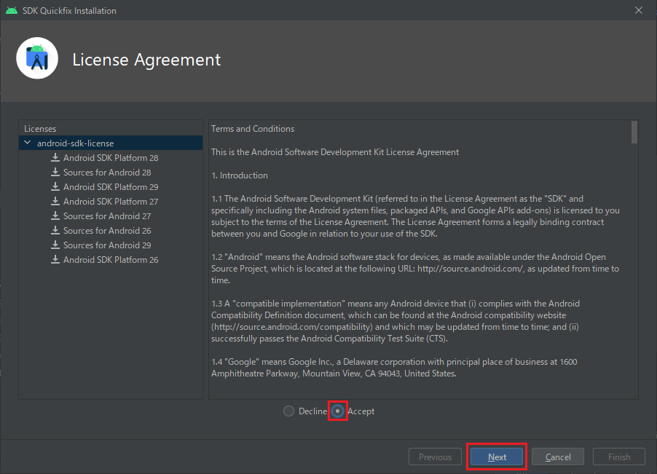
Task: Click download icon beside Sources for Android 27
Action: point(55,216)
